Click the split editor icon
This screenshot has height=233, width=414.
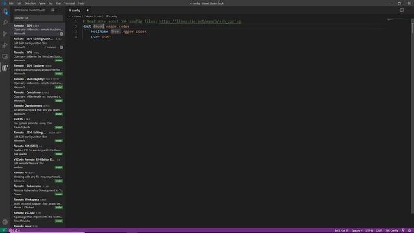(402, 10)
